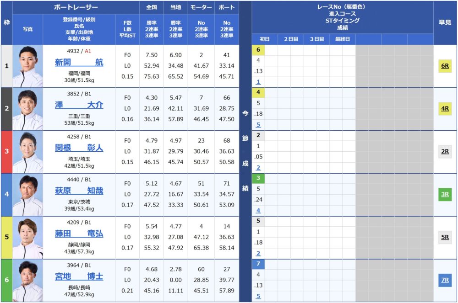Open racer 新開 航 profile link
Image resolution: width=458 pixels, height=303 pixels.
(x=79, y=62)
